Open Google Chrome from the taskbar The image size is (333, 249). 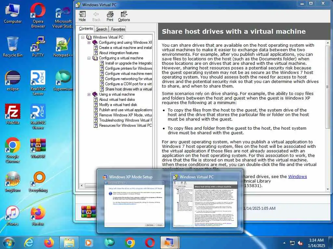coord(130,243)
